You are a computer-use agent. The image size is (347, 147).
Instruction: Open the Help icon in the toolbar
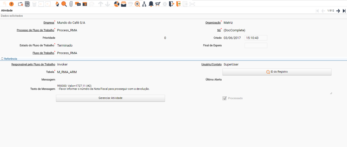(x=11, y=4)
